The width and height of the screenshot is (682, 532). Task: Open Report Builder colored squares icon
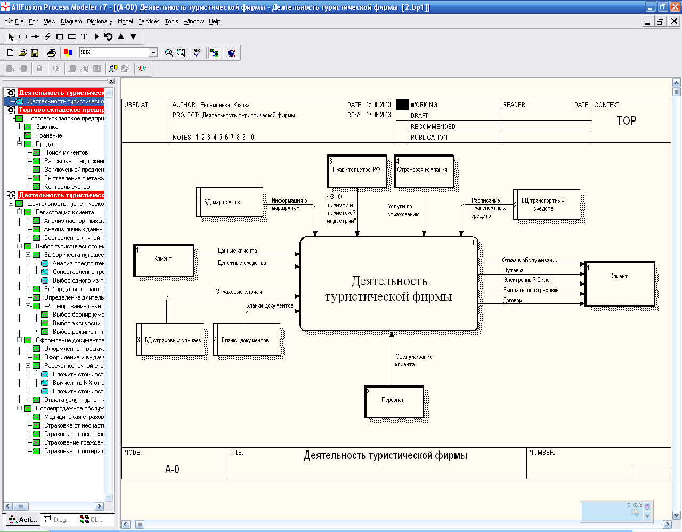point(68,53)
